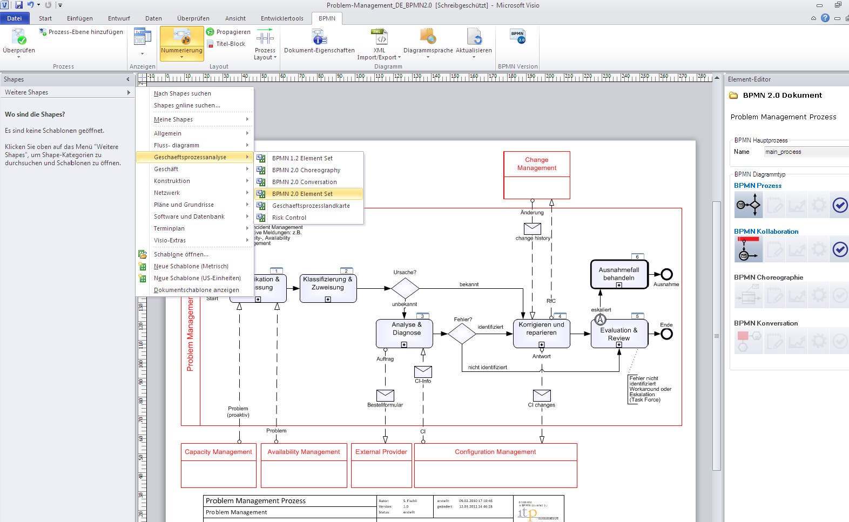
Task: Click the Visio application icon
Action: click(x=4, y=5)
